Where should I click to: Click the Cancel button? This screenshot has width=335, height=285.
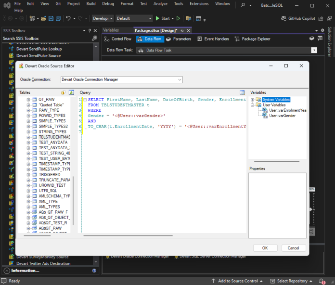point(294,248)
